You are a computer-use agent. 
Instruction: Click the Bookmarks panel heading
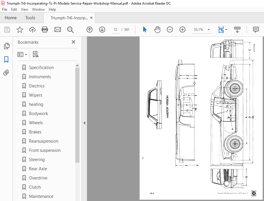(x=28, y=42)
